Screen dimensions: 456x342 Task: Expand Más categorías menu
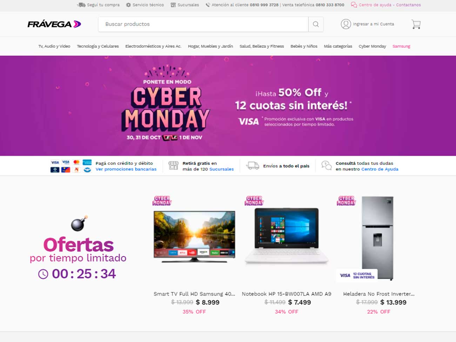point(338,46)
